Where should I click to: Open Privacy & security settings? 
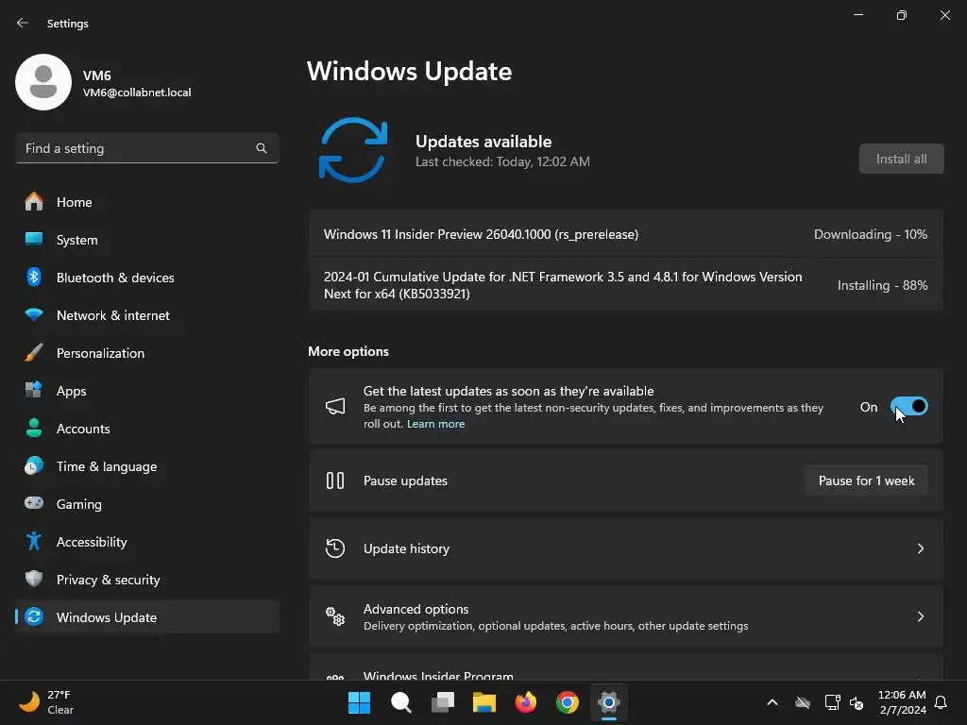pyautogui.click(x=147, y=579)
